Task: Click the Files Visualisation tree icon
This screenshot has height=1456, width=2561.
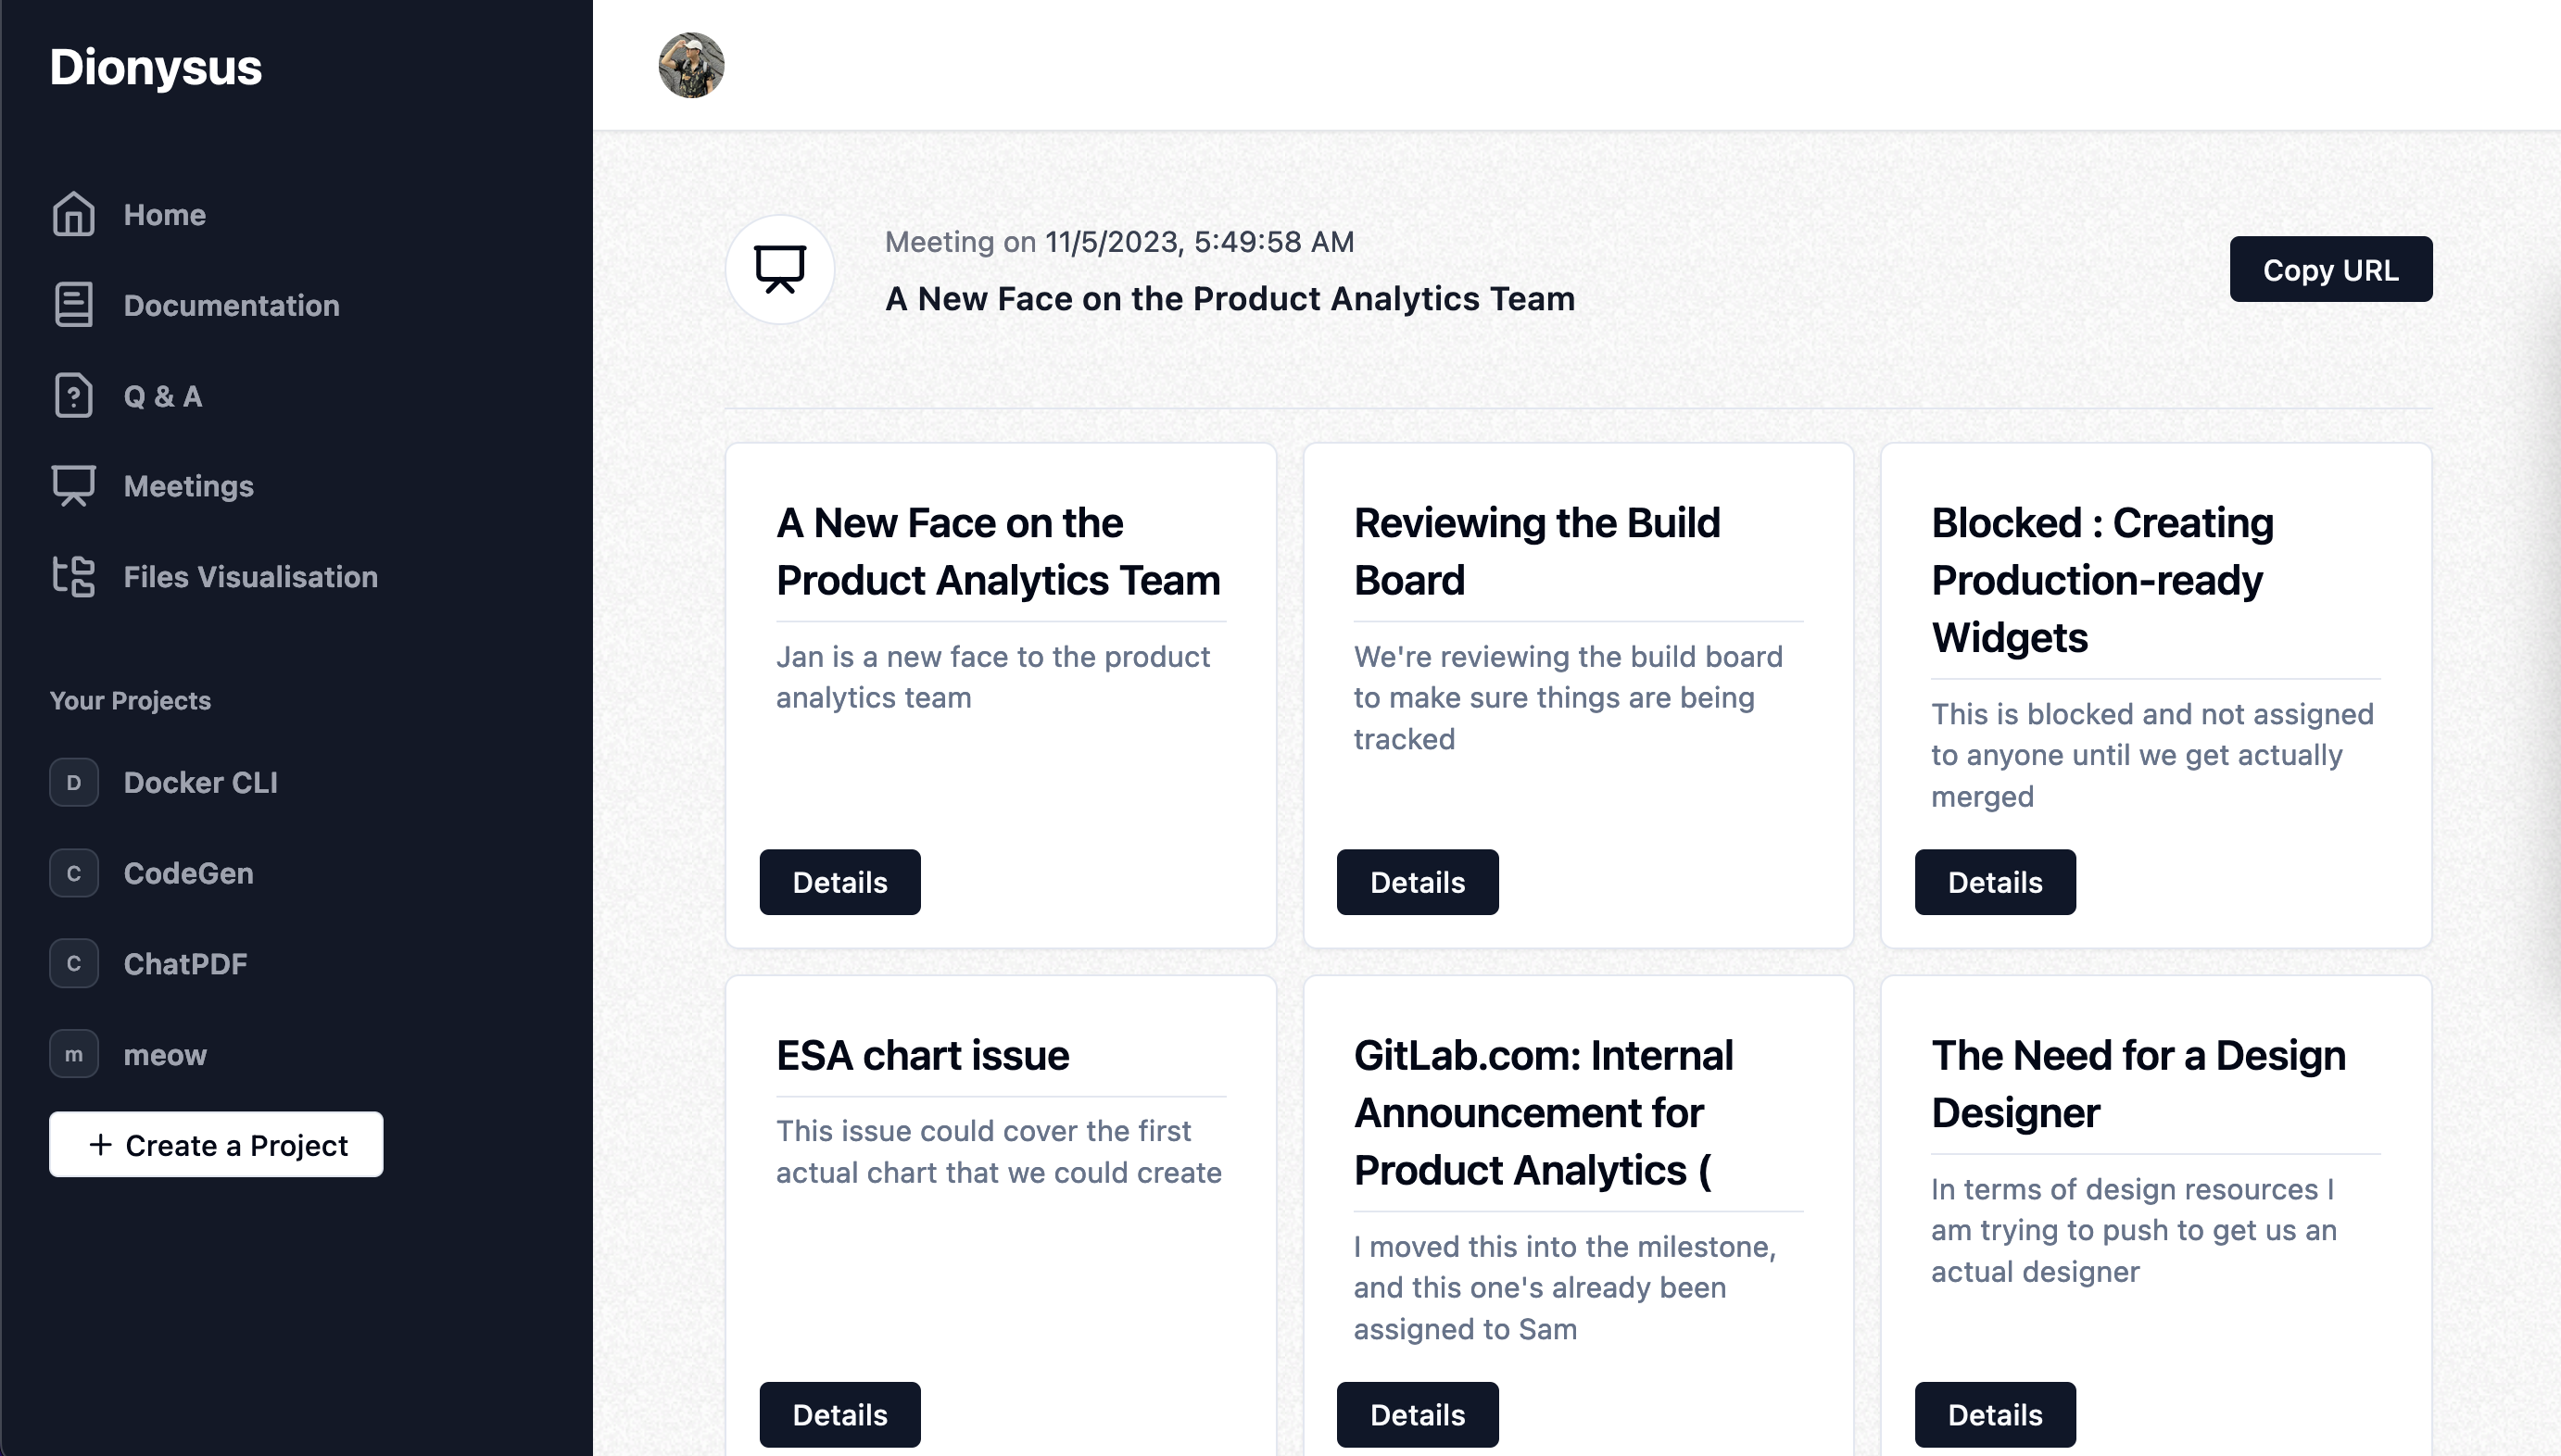Action: tap(73, 577)
